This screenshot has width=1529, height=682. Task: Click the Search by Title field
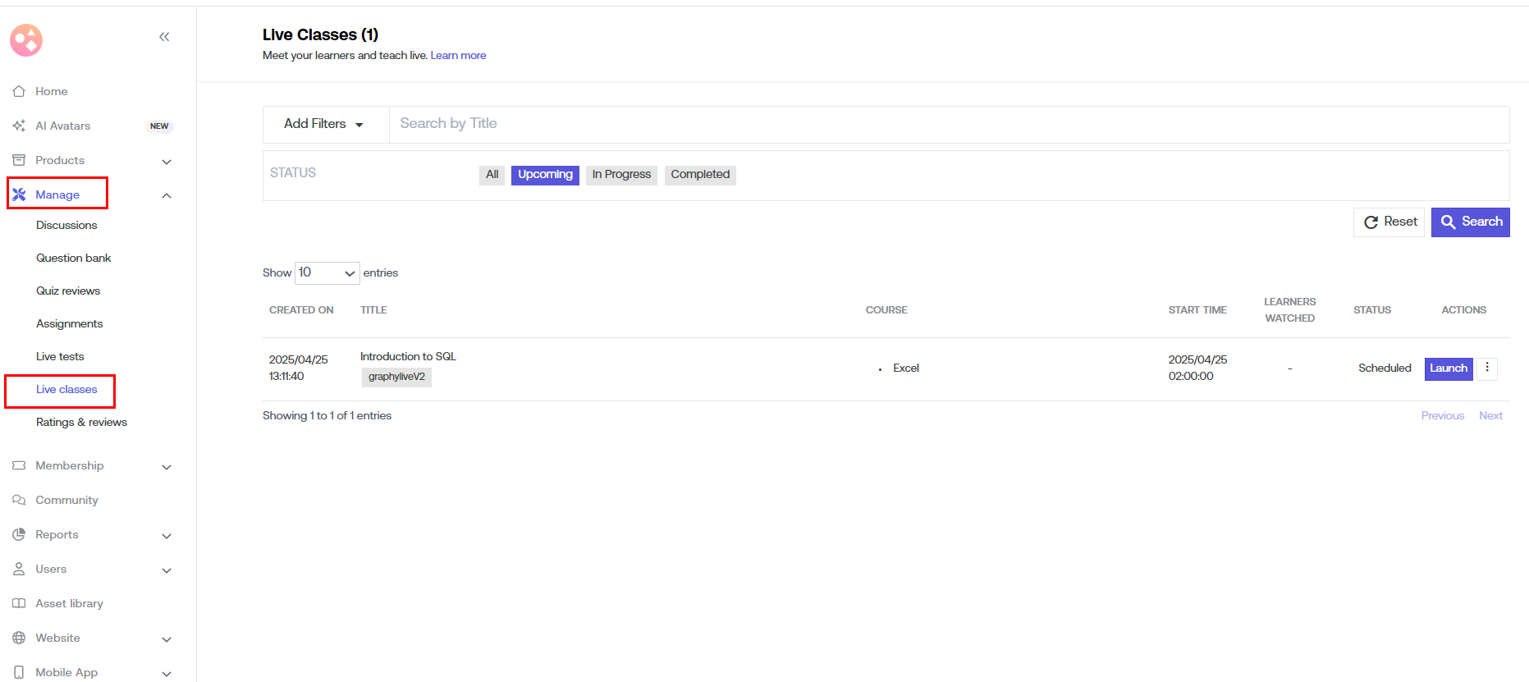coord(948,124)
